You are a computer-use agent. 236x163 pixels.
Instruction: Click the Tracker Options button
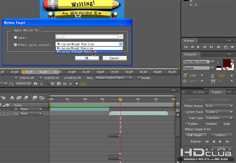coord(221,135)
